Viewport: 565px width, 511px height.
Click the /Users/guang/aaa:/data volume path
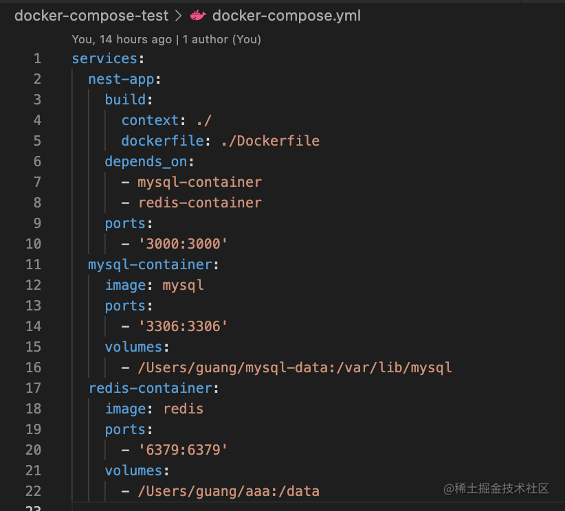click(228, 491)
